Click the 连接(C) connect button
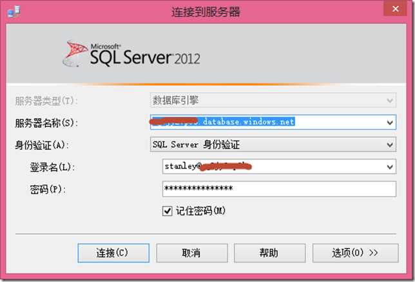The height and width of the screenshot is (282, 415). 113,253
